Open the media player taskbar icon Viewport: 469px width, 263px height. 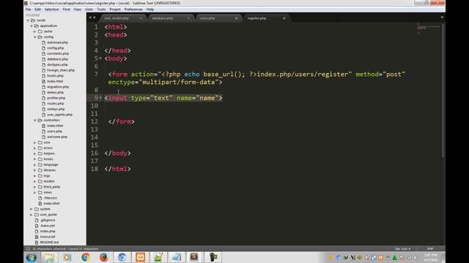pos(67,257)
